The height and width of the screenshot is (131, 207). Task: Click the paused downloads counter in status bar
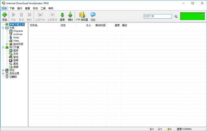coord(170,129)
